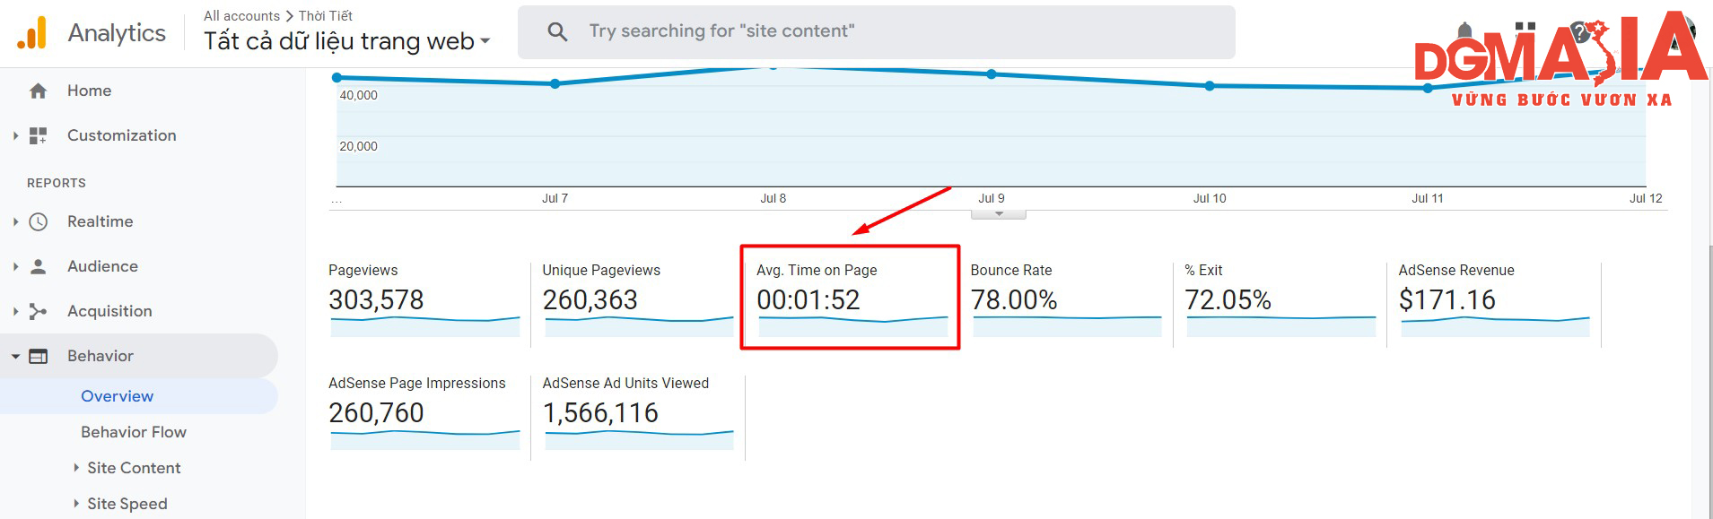The image size is (1713, 519).
Task: Select the % Exit metric label
Action: click(x=1203, y=270)
